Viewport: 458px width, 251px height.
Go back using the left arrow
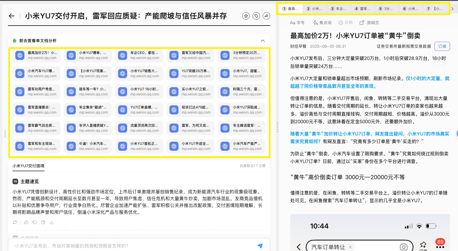click(12, 16)
